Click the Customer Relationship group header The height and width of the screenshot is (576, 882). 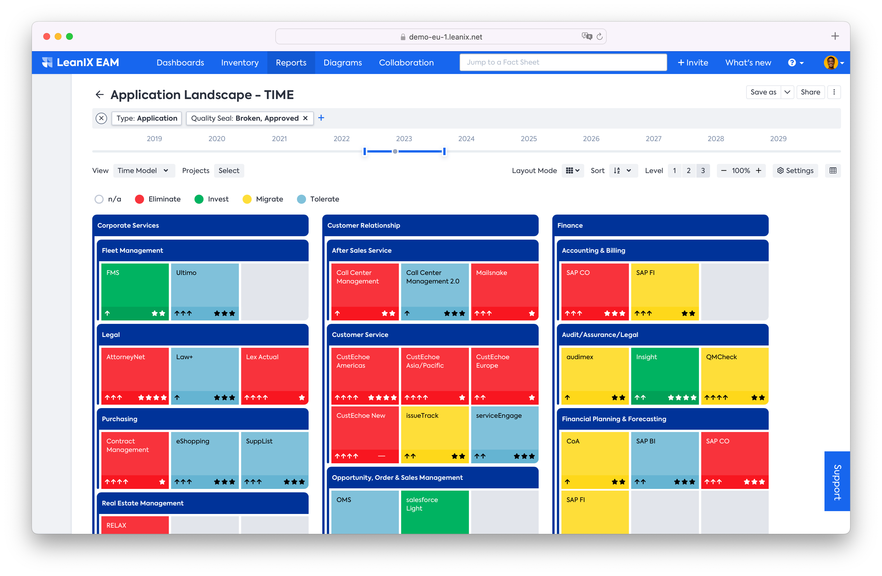point(430,225)
